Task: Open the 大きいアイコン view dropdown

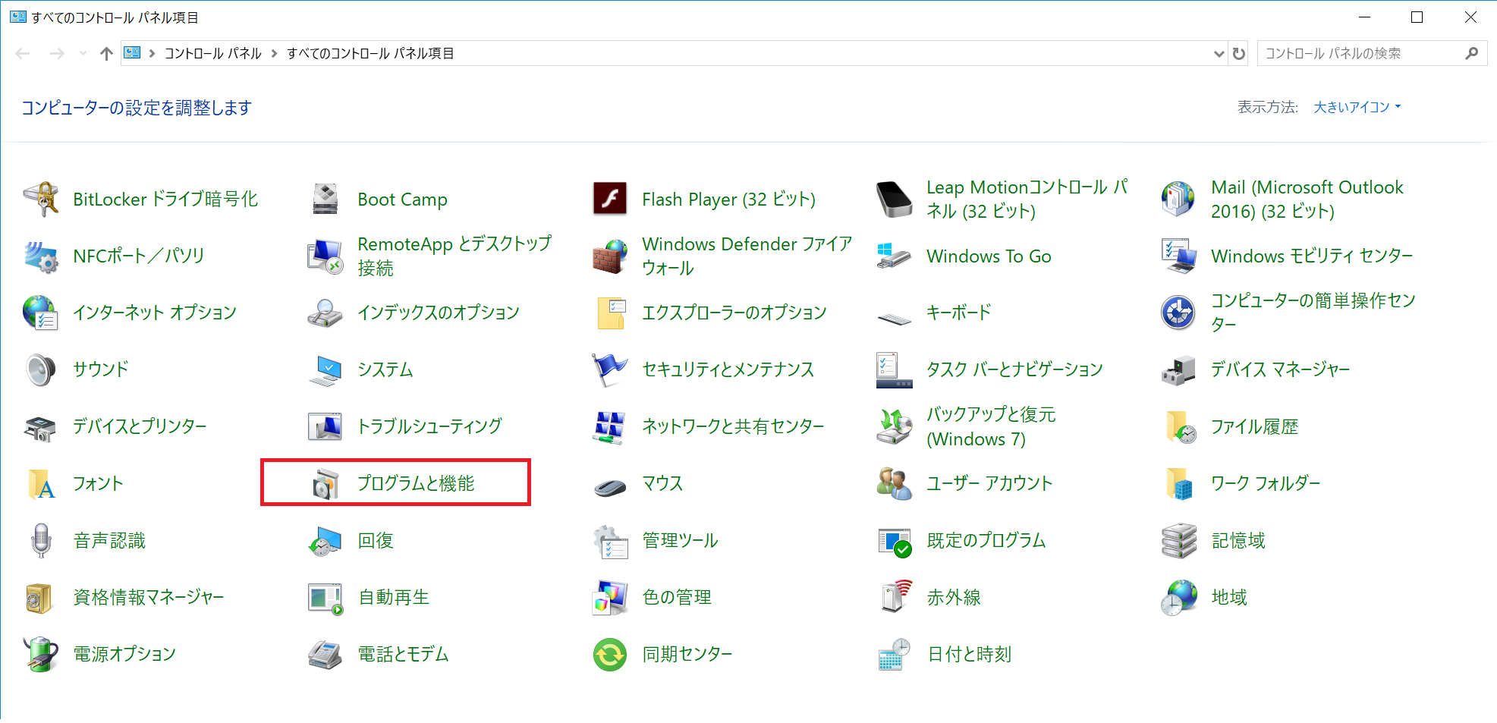Action: click(1357, 107)
